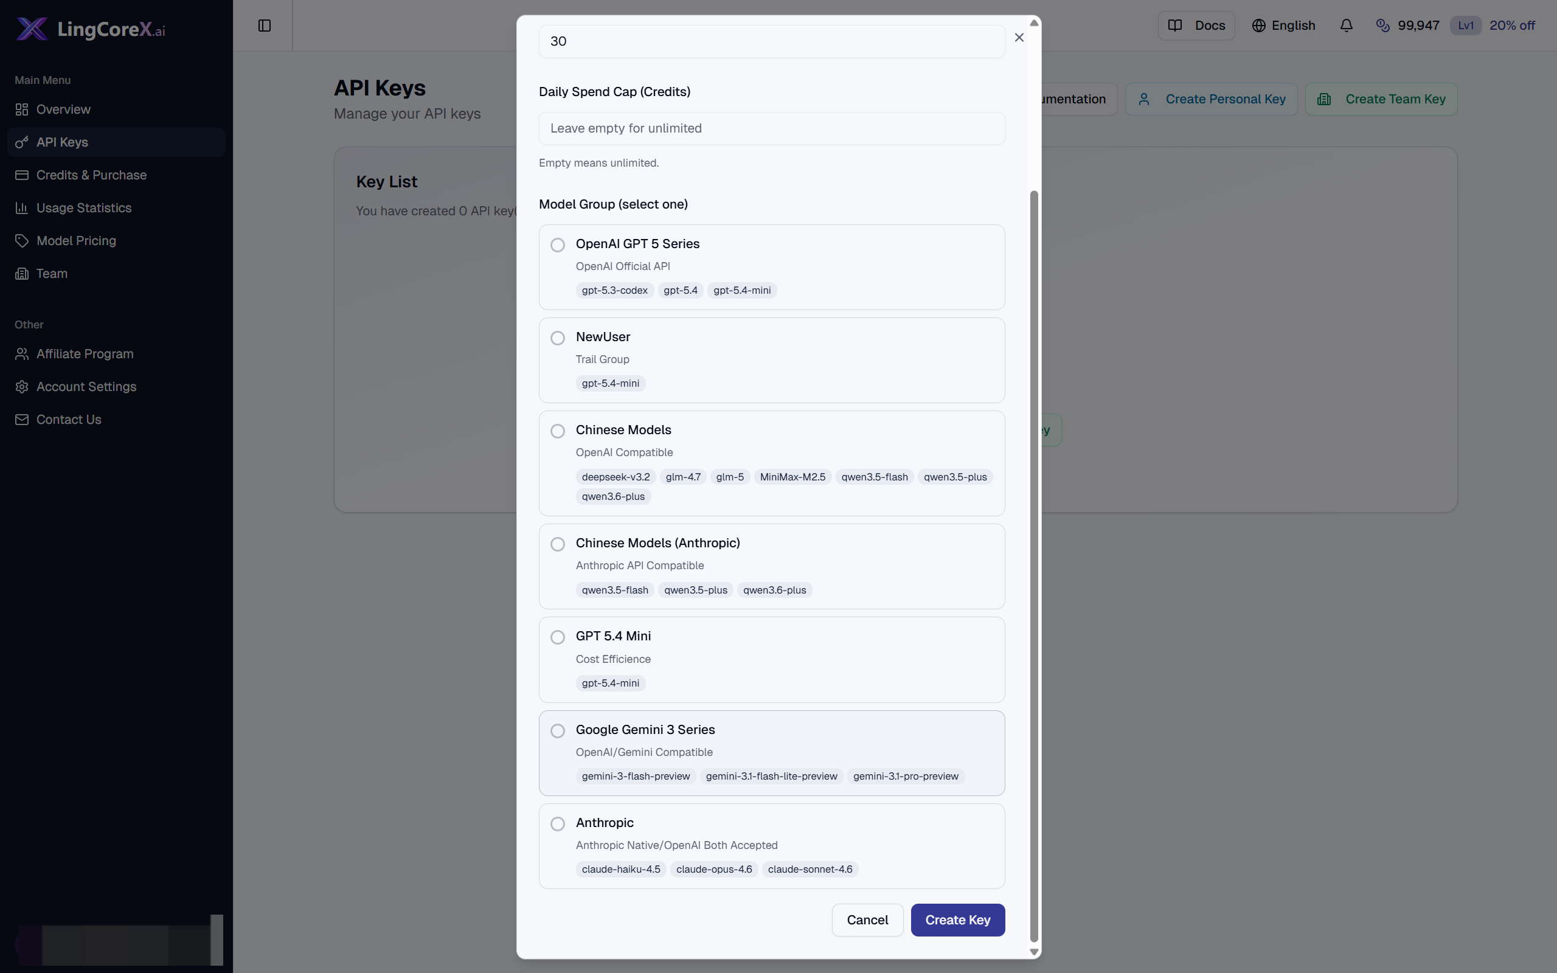Click the Team building icon
Image resolution: width=1557 pixels, height=973 pixels.
(x=22, y=274)
